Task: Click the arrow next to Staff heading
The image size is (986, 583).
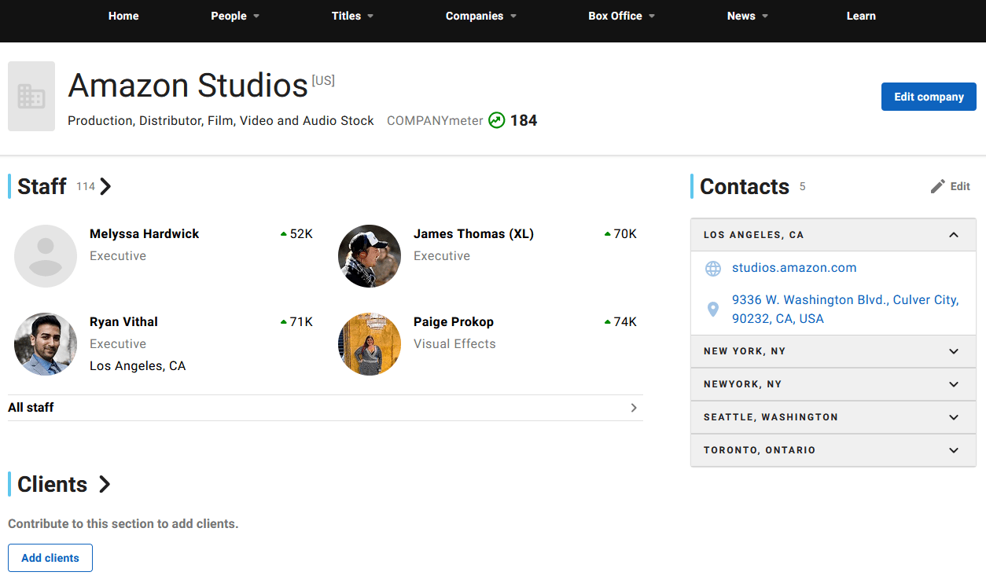Action: point(106,186)
